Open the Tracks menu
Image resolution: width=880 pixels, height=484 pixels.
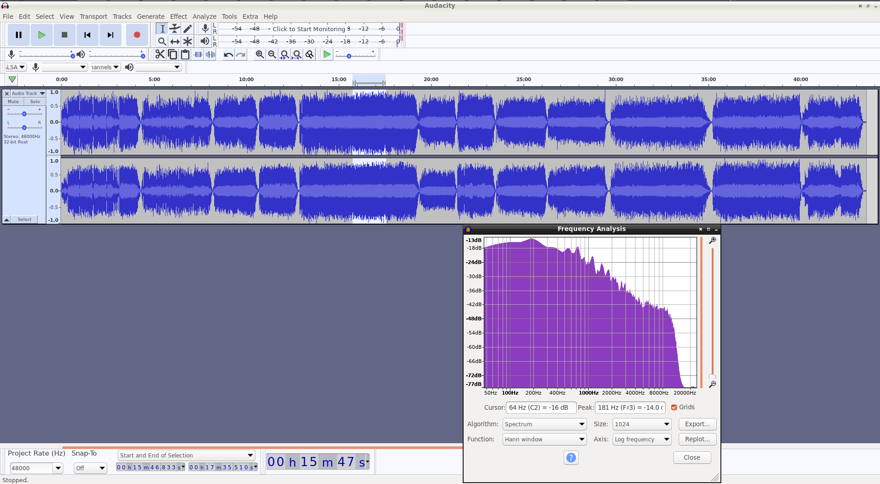click(x=122, y=16)
